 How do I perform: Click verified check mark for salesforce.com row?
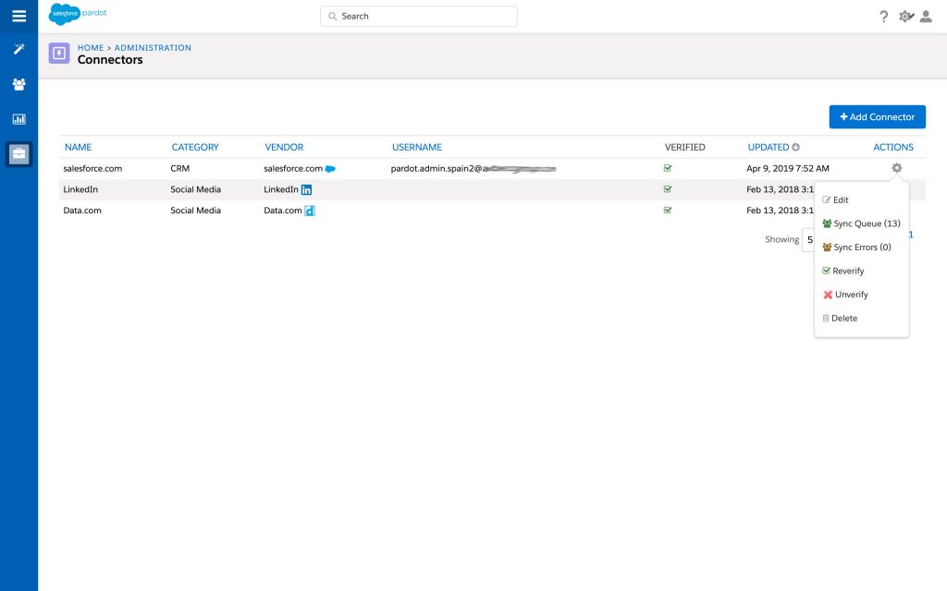668,168
